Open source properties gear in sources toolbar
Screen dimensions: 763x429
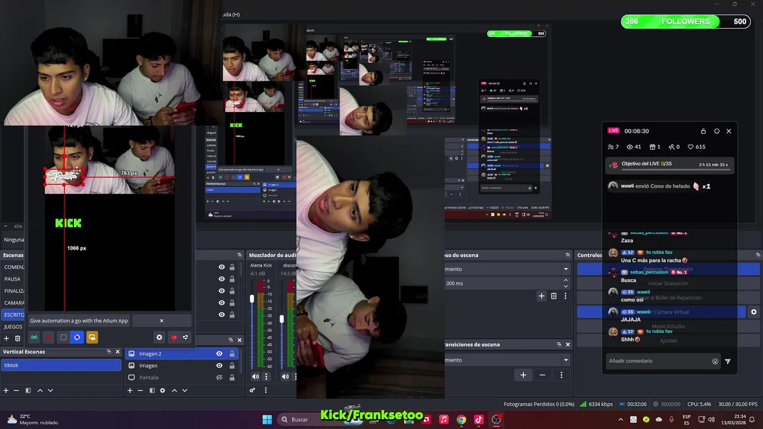[162, 390]
